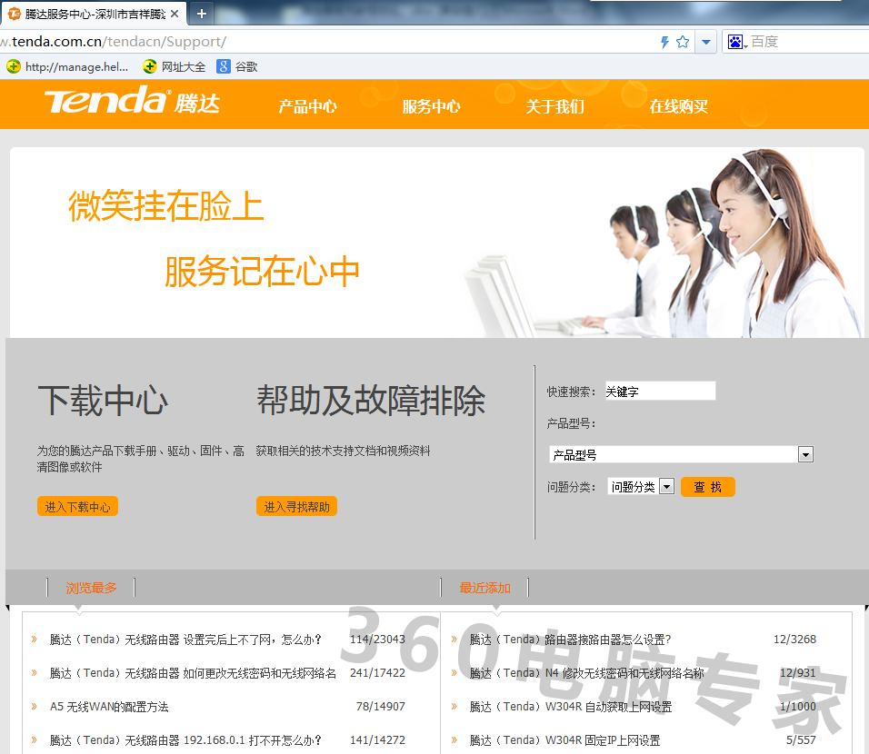869x754 pixels.
Task: Open article N4 修改无线密码和无线网络名称
Action: click(586, 673)
